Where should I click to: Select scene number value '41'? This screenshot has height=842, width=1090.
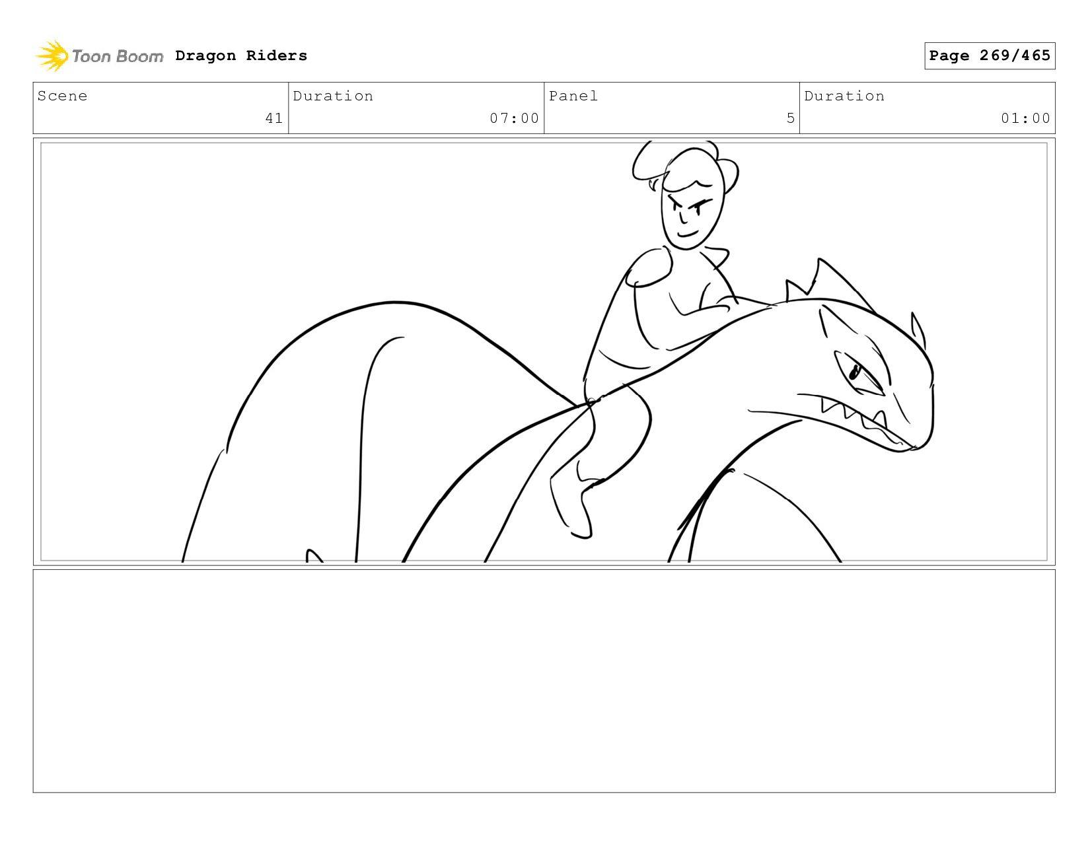(x=274, y=118)
